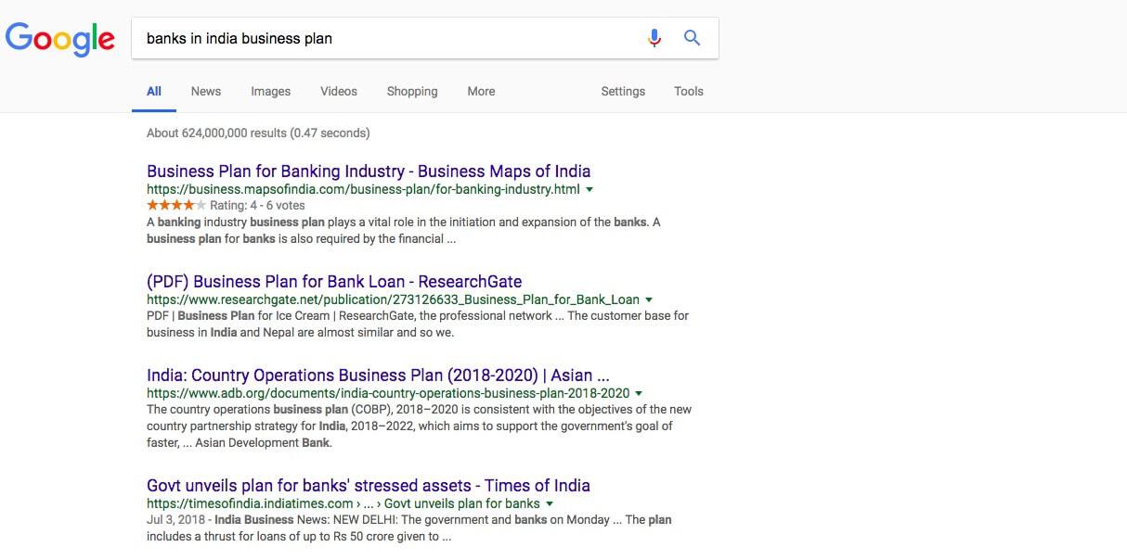Image resolution: width=1127 pixels, height=560 pixels.
Task: Open dropdown arrow beside timesofindia breadcrumb
Action: [x=550, y=503]
